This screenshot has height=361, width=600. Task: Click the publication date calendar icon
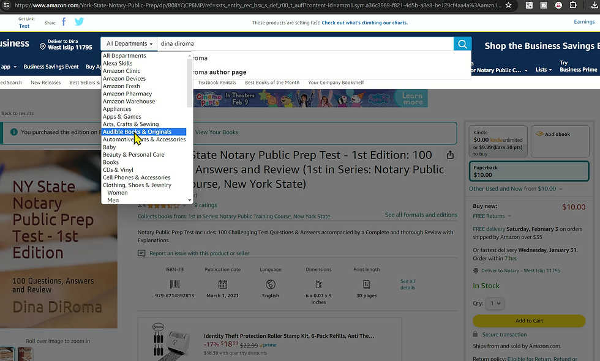click(x=222, y=284)
